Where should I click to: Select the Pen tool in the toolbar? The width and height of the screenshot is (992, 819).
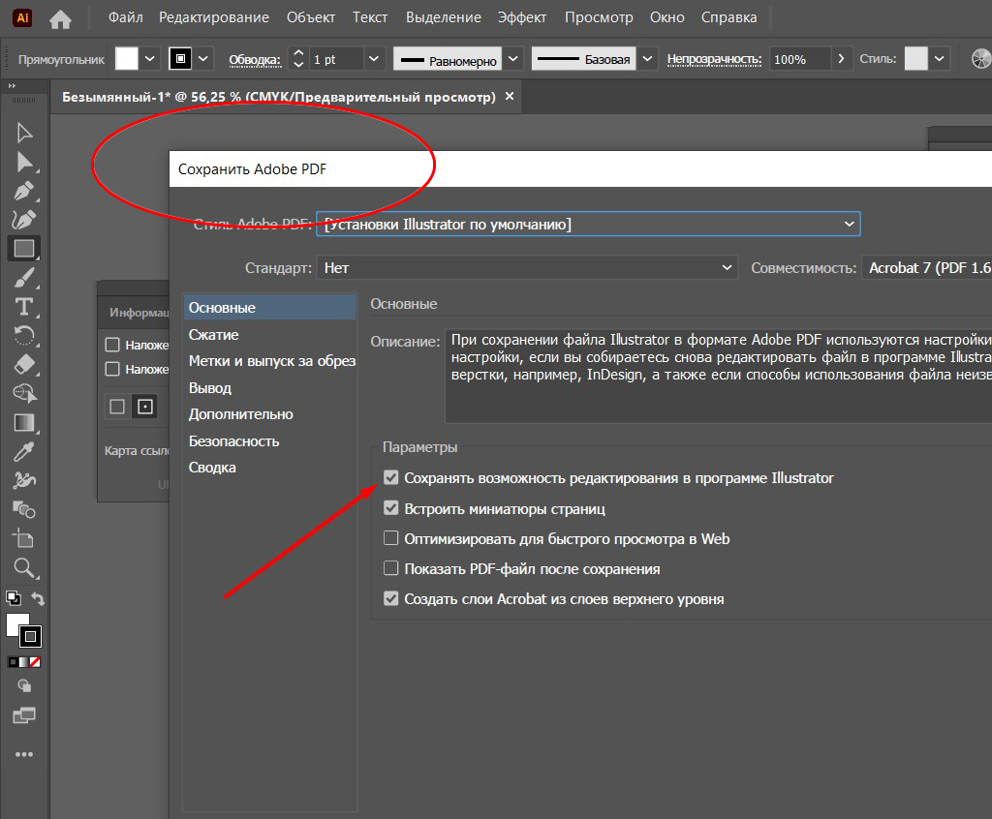24,191
